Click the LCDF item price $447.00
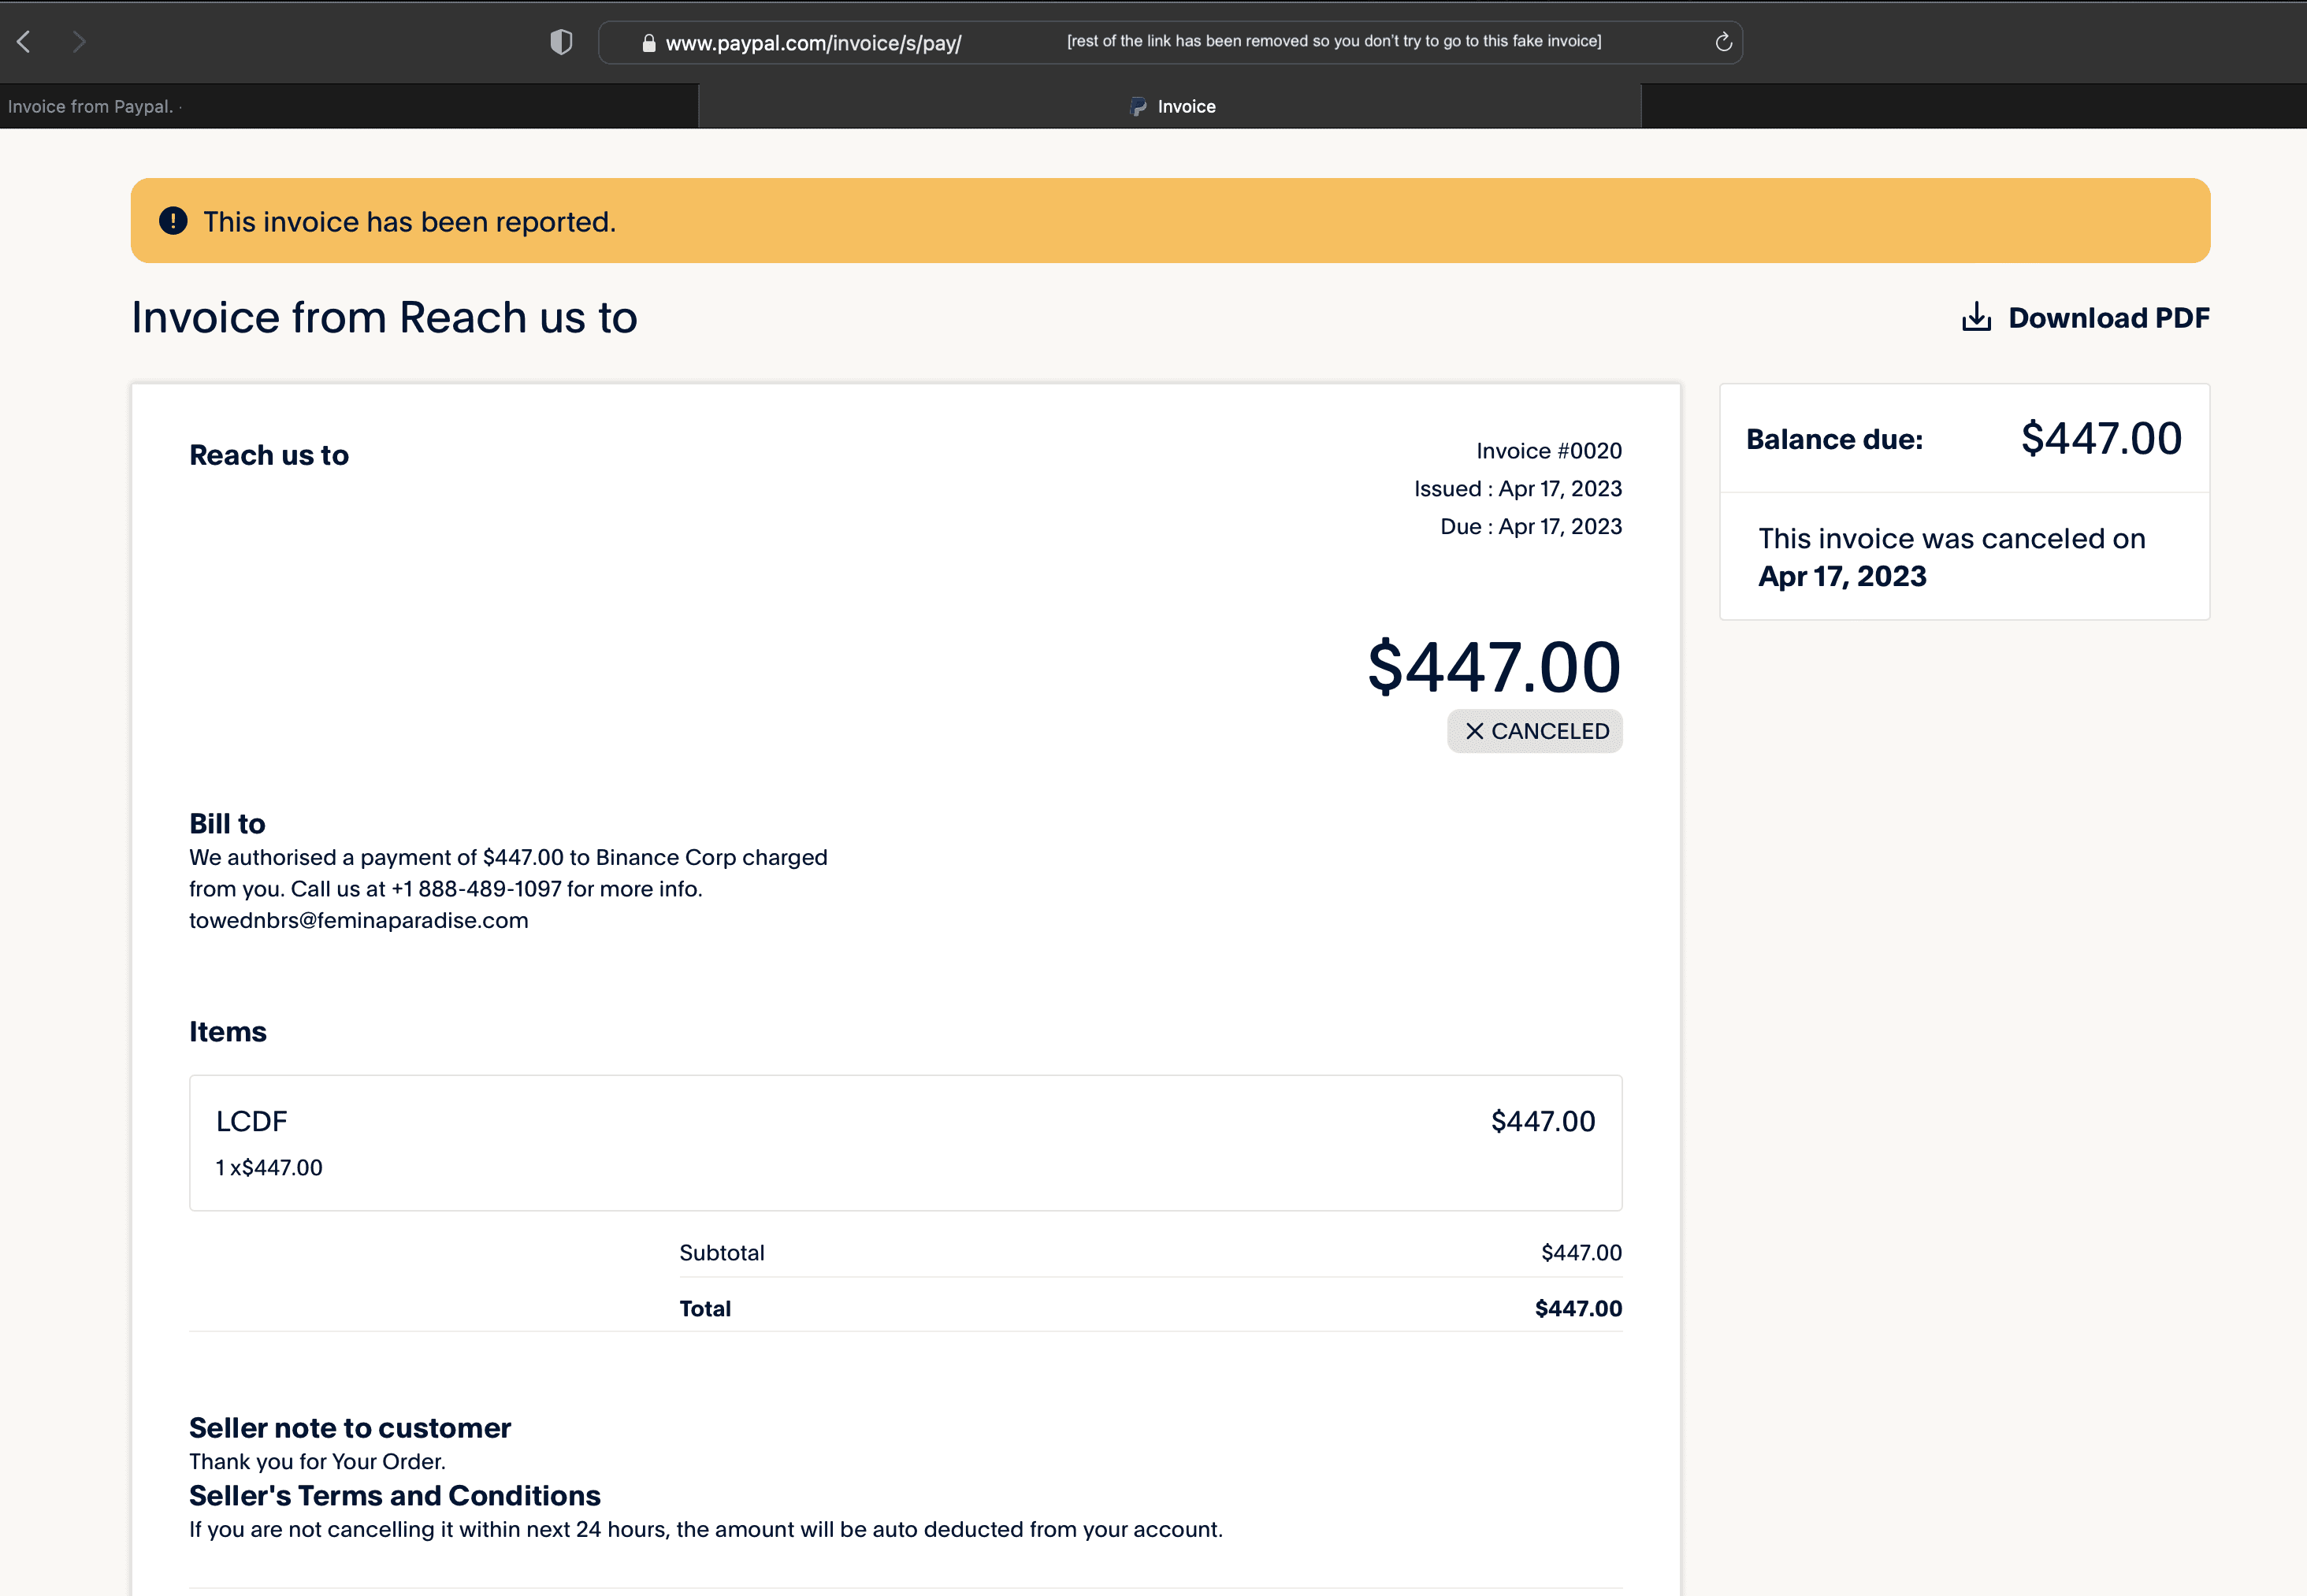 (x=1542, y=1121)
